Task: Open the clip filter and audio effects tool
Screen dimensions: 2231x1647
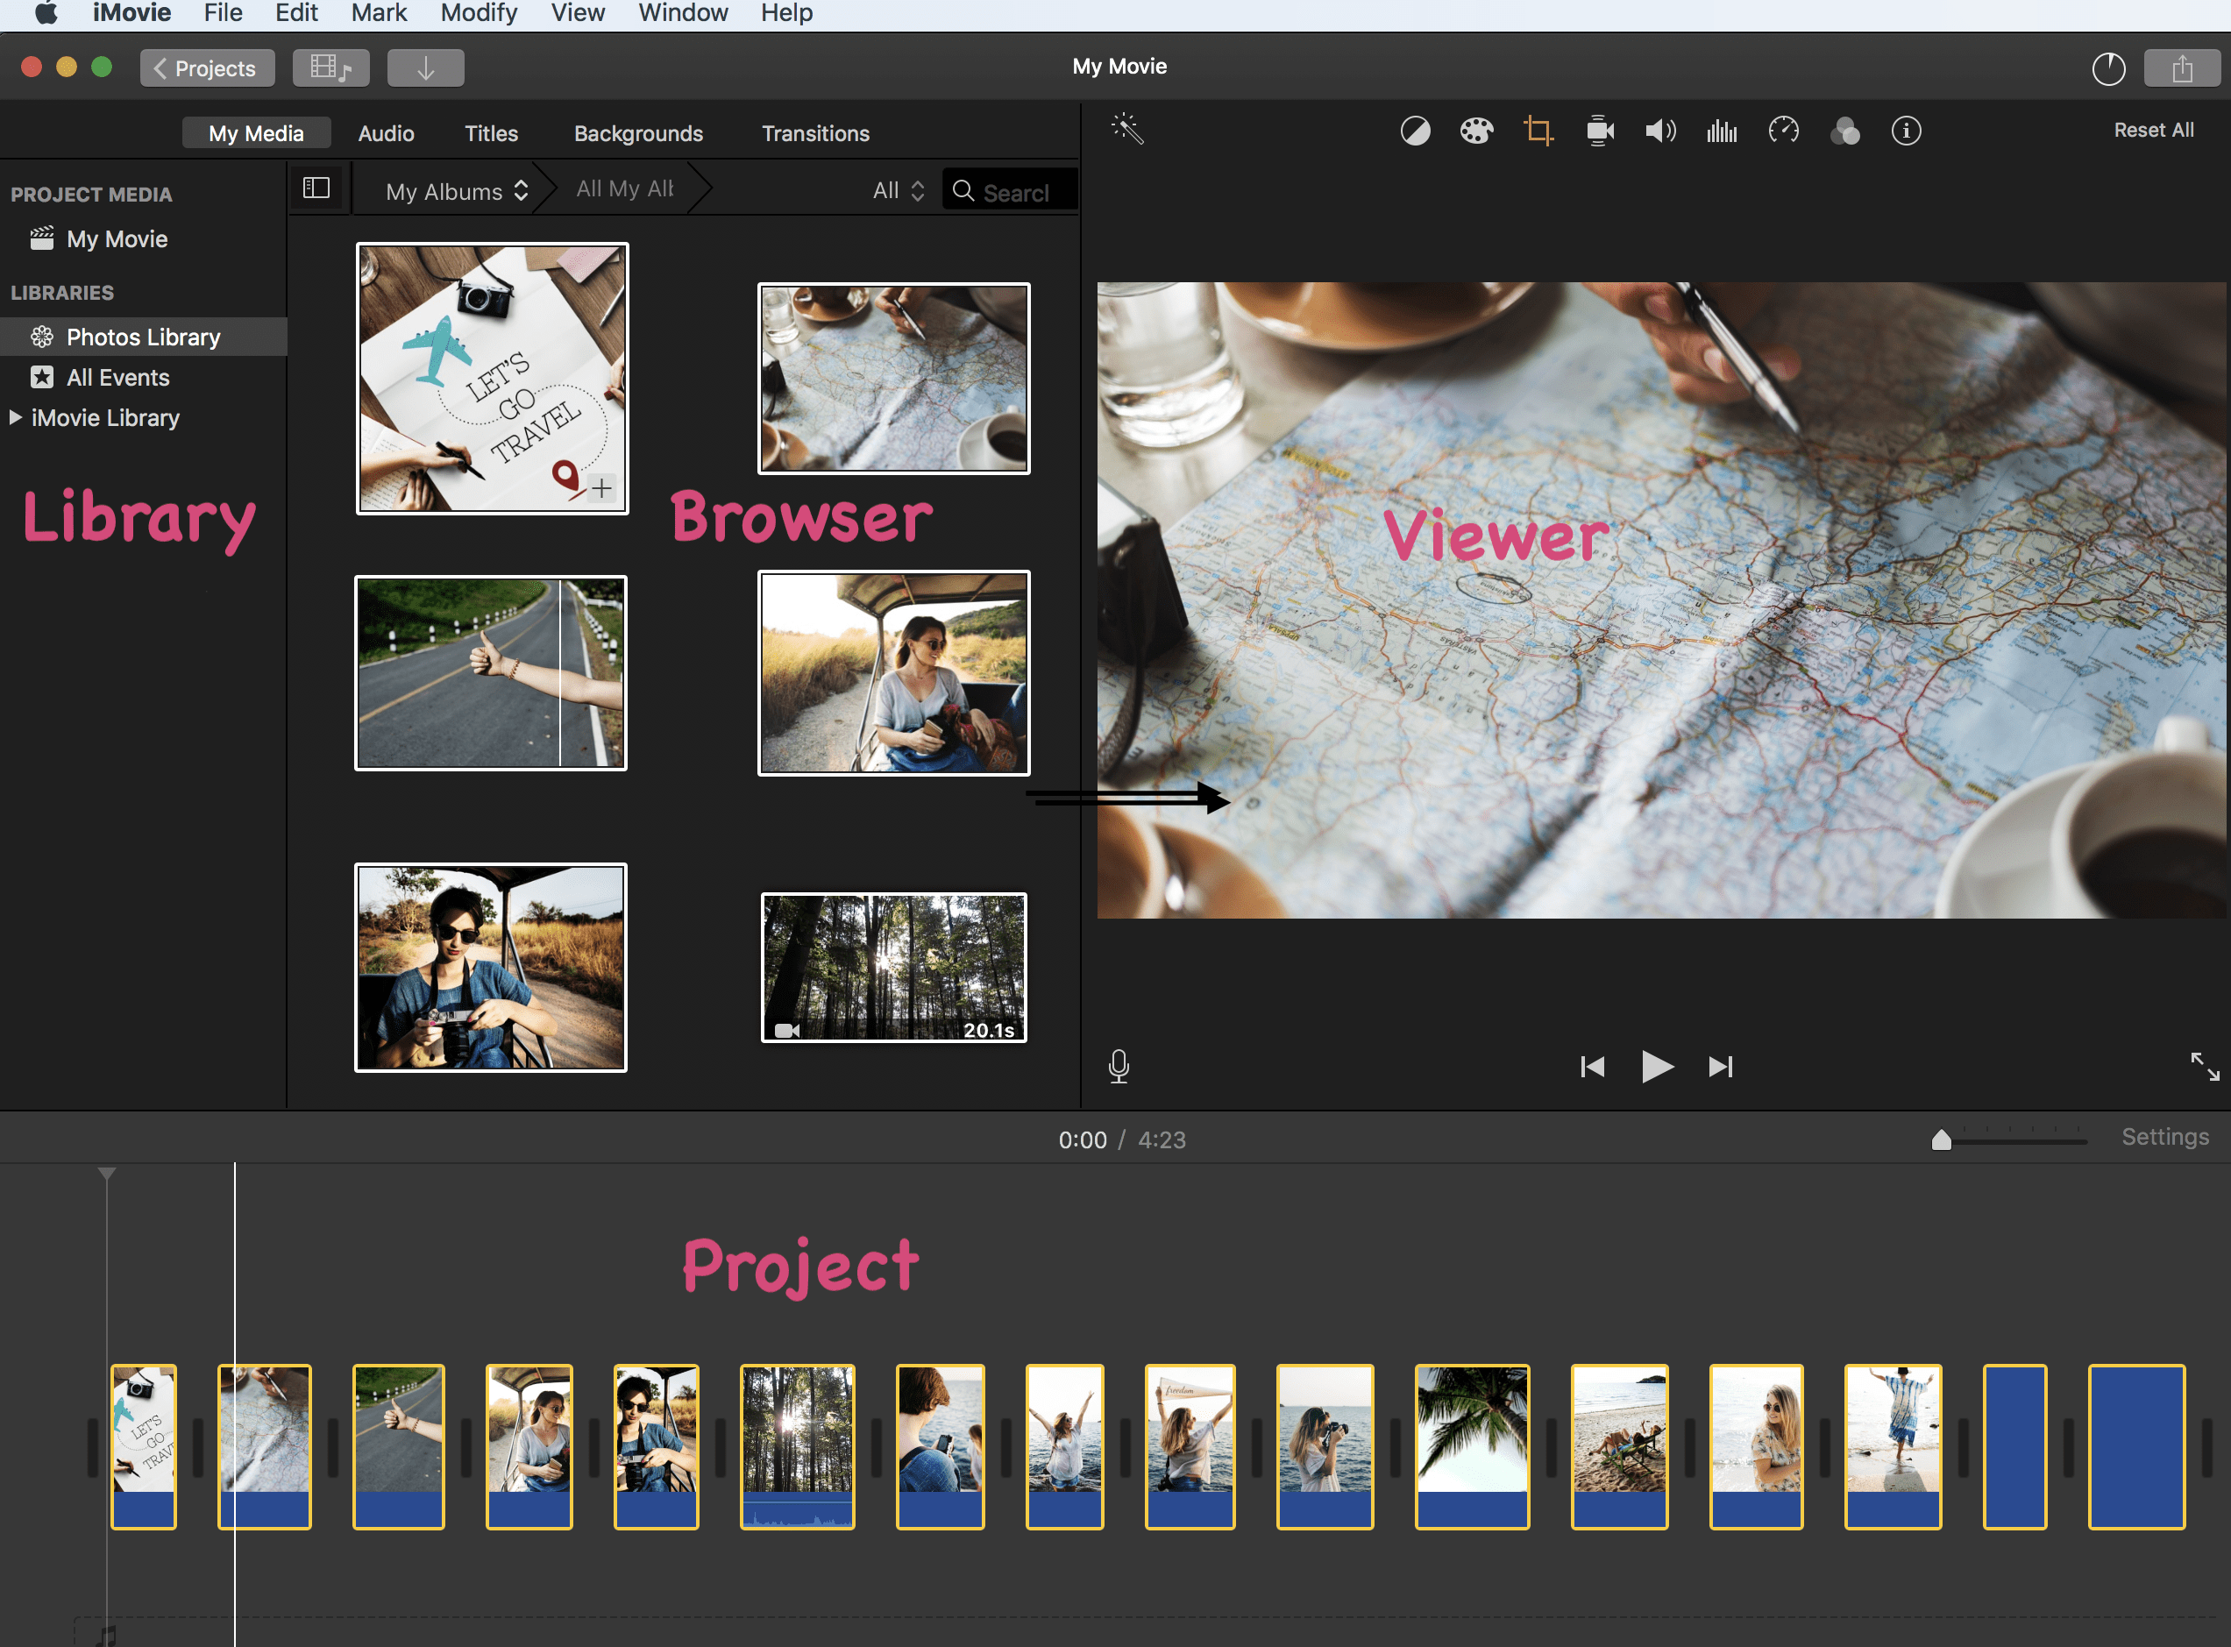Action: tap(1845, 131)
